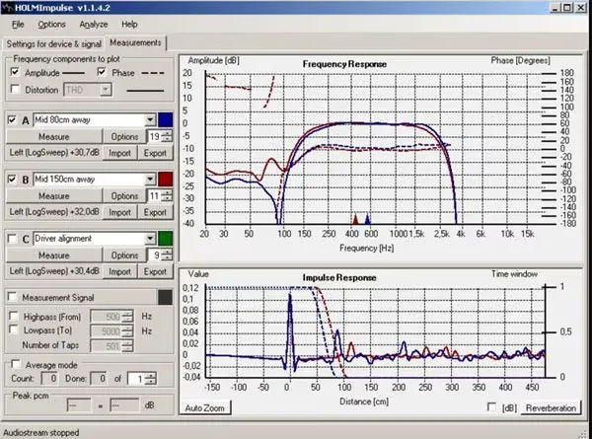This screenshot has width=592, height=439.
Task: Click 'Left (LogSweep) +30,7dB' label
Action: tap(54, 153)
